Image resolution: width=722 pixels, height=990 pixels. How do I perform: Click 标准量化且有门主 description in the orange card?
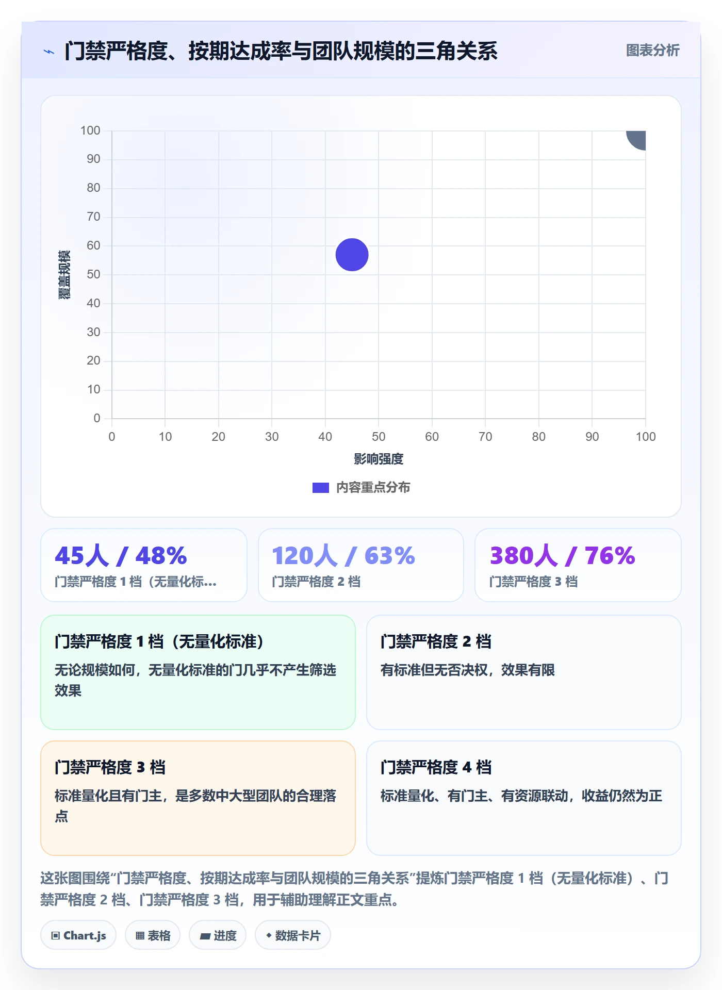(x=195, y=806)
